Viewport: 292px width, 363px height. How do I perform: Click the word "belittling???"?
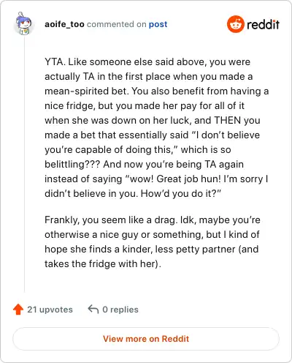click(x=72, y=164)
